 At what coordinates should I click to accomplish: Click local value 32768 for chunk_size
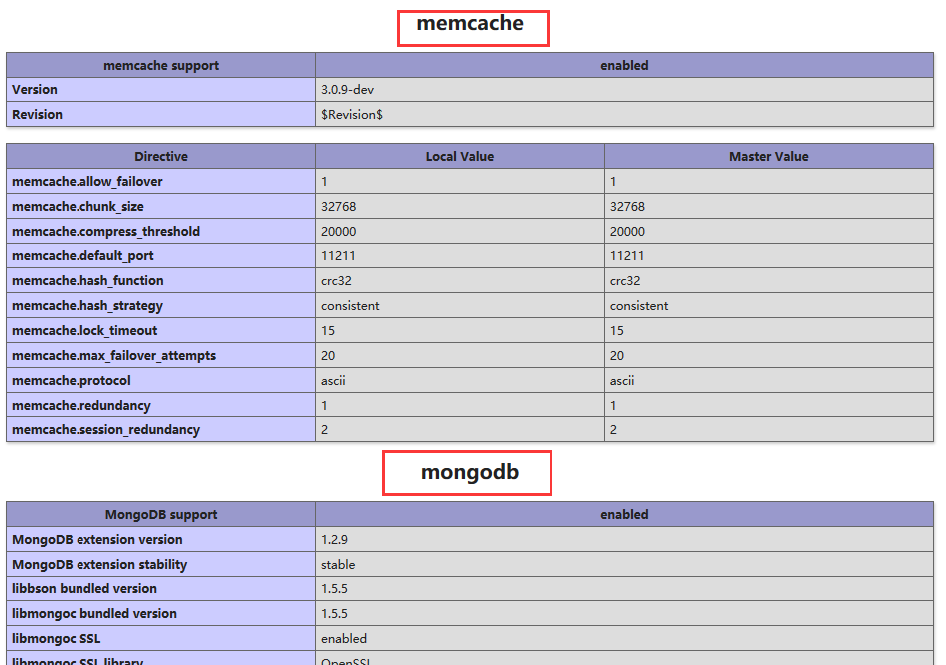click(339, 207)
